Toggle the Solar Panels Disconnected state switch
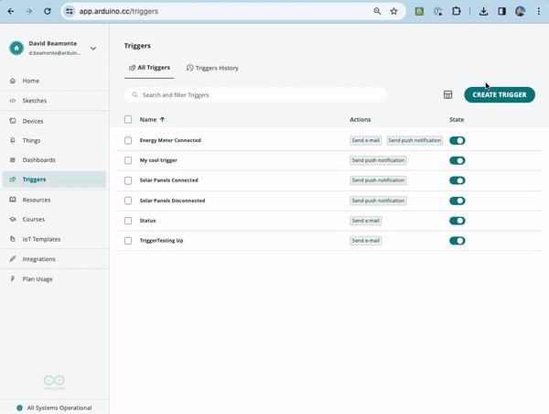Viewport: 549px width, 414px height. pos(457,201)
